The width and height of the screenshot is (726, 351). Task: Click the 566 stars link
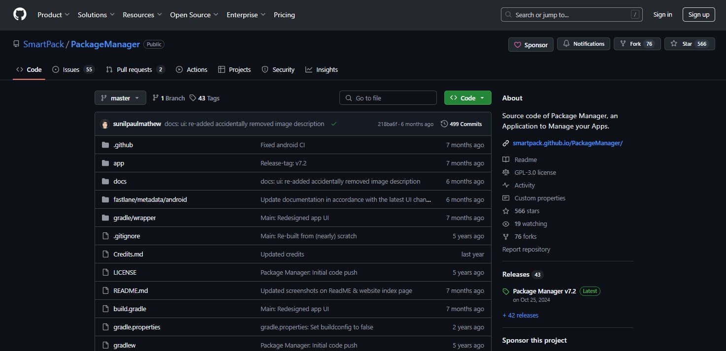(521, 211)
